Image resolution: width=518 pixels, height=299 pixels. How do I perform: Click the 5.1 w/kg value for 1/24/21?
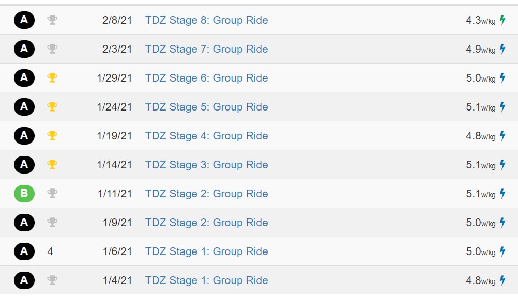pos(481,107)
